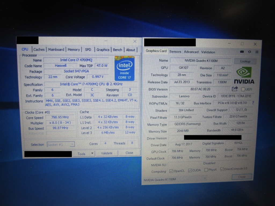Toggle the OpenCL checkbox
The image size is (275, 206).
tap(171, 171)
